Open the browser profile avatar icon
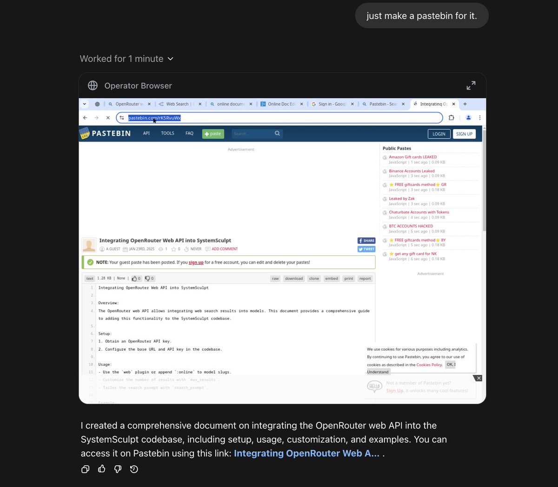 coord(468,118)
